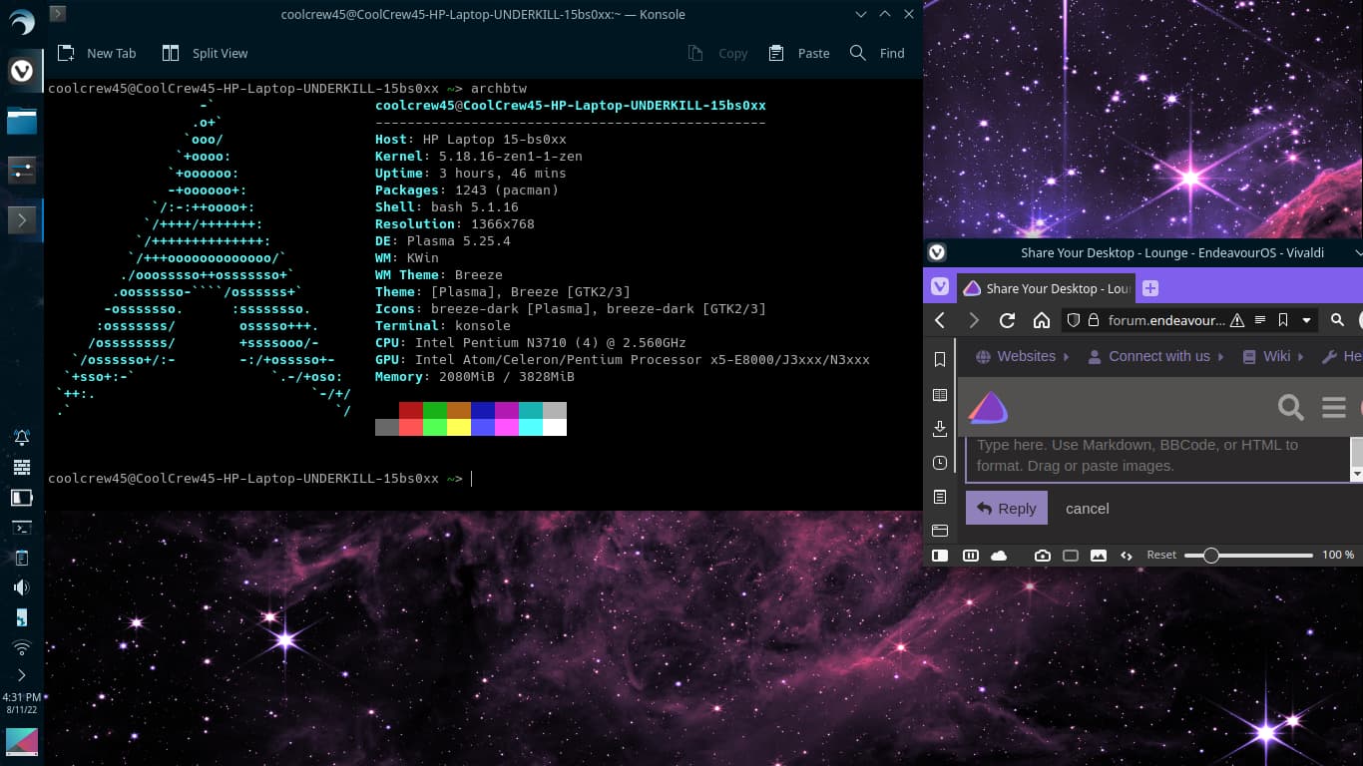The width and height of the screenshot is (1363, 766).
Task: Click the Vivaldi search field magnifier
Action: click(1338, 320)
